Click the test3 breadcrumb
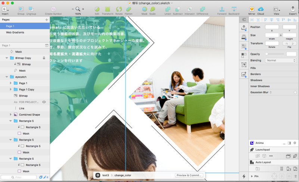299x182 pixels. pyautogui.click(x=105, y=175)
